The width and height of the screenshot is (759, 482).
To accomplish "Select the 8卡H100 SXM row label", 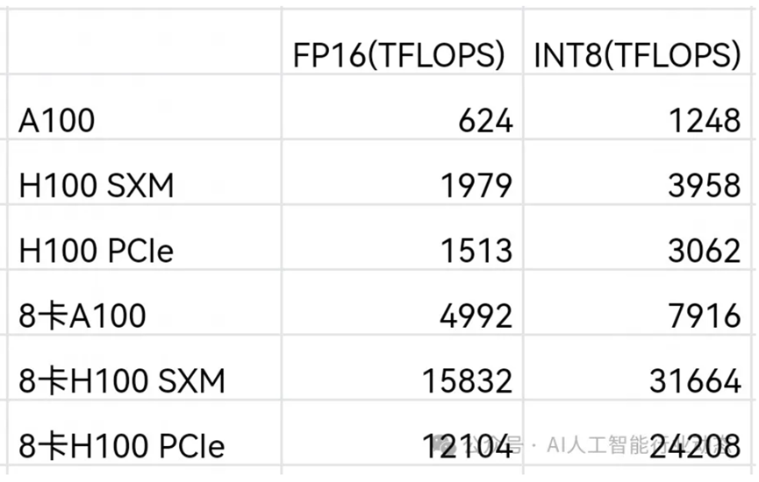I will (122, 380).
